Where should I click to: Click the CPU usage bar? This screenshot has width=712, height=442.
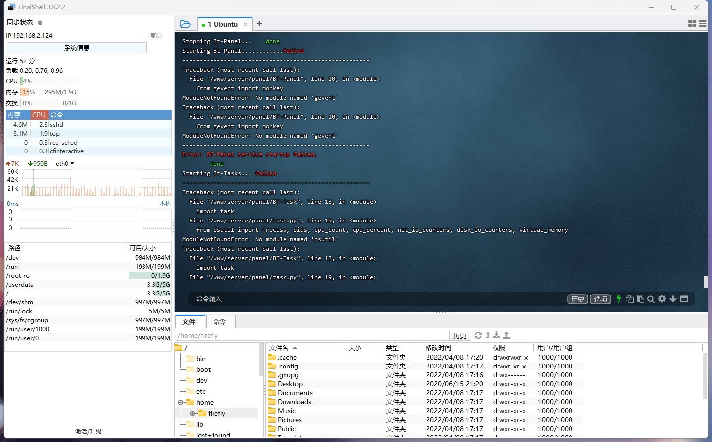coord(50,81)
